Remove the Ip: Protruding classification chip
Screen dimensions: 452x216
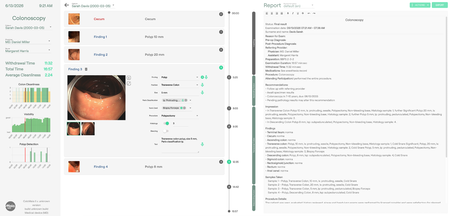click(x=186, y=100)
